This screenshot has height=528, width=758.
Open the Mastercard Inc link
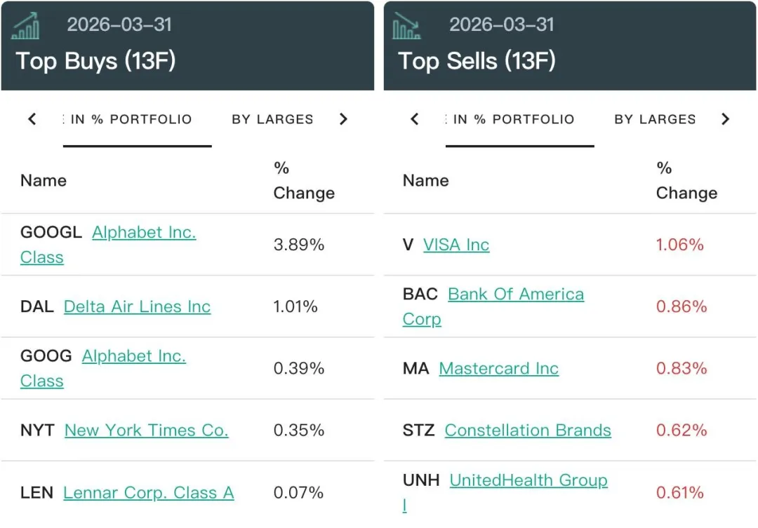(x=499, y=369)
